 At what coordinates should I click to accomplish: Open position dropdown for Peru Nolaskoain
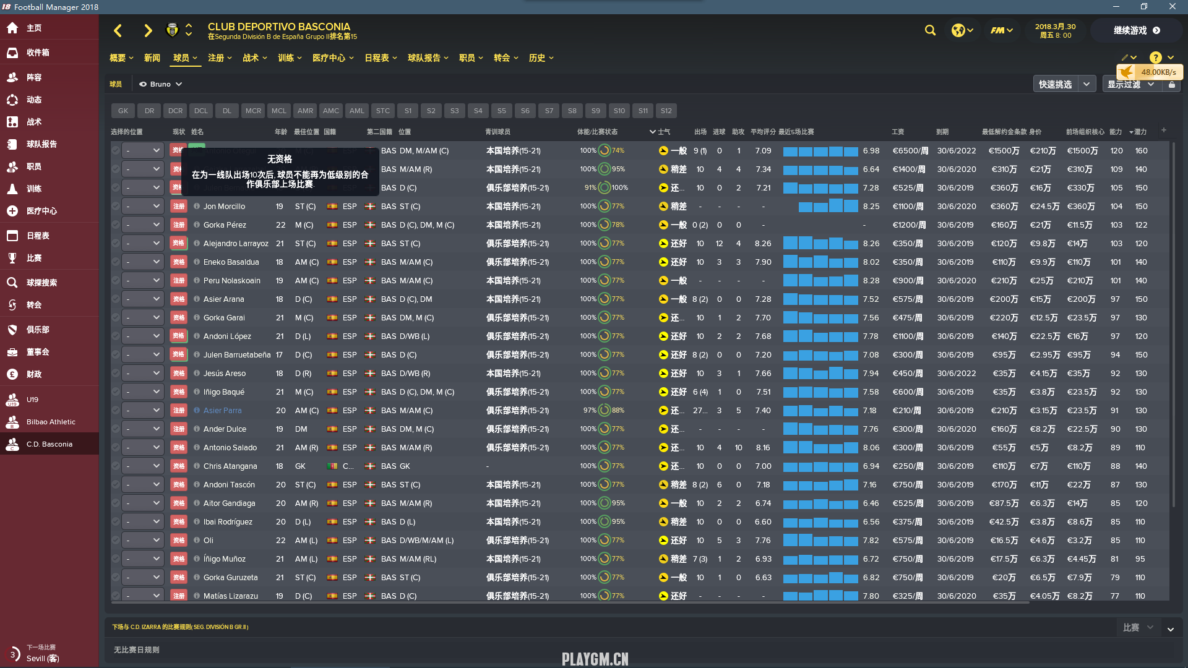click(143, 280)
